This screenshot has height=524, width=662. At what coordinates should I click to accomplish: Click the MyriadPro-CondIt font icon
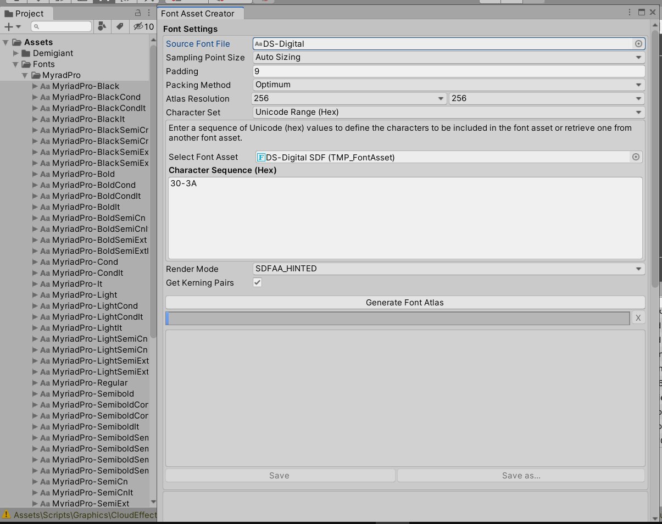(x=46, y=273)
